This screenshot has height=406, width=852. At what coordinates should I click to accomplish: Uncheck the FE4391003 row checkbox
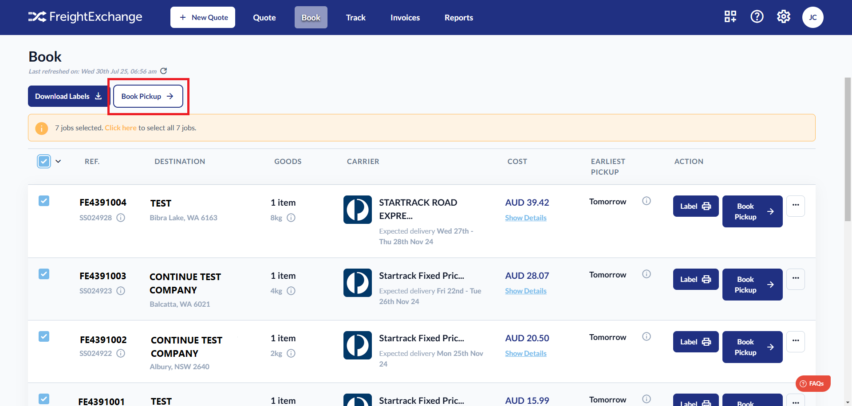click(44, 274)
